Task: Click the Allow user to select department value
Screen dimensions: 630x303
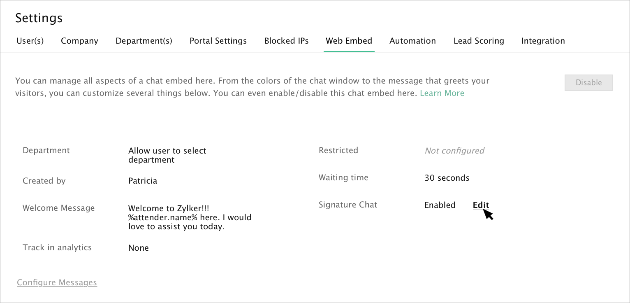Action: [x=167, y=155]
